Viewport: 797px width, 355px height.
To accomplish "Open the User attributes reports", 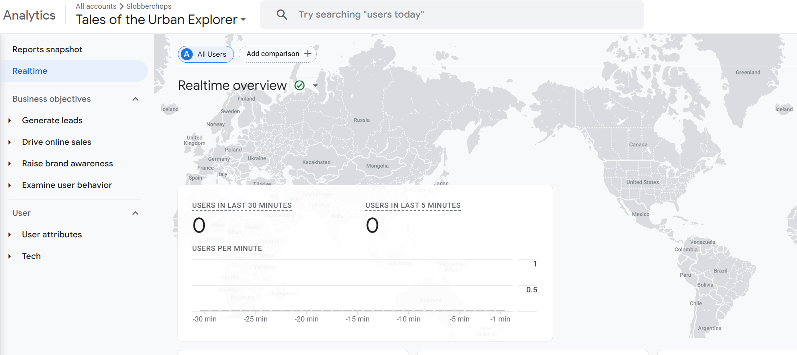I will (x=52, y=235).
